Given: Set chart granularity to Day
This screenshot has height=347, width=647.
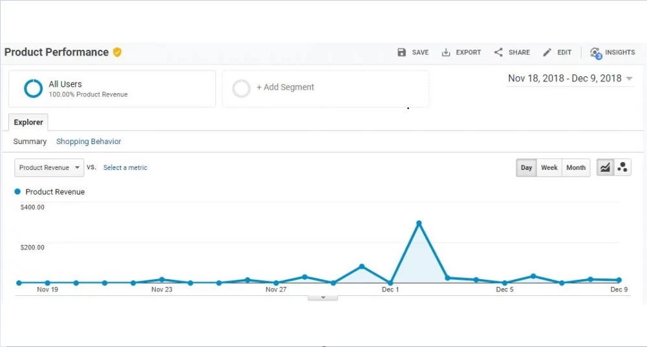Looking at the screenshot, I should (x=526, y=167).
